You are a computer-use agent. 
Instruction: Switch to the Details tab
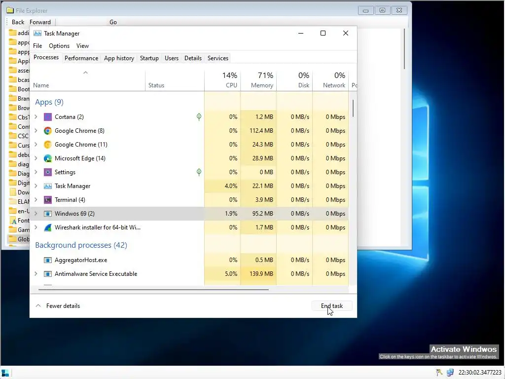pos(193,58)
